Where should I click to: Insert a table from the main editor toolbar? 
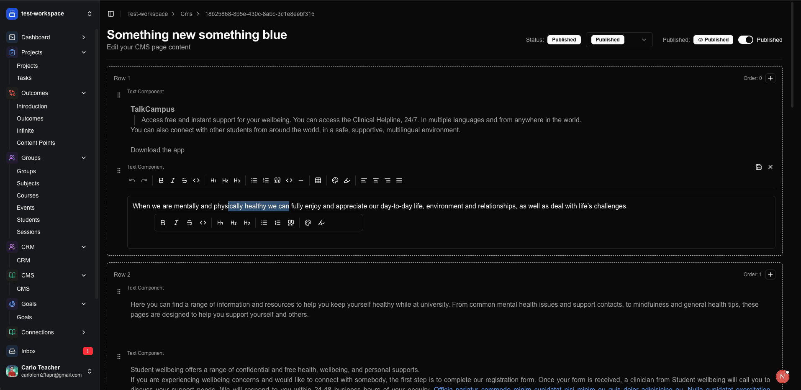(x=318, y=180)
